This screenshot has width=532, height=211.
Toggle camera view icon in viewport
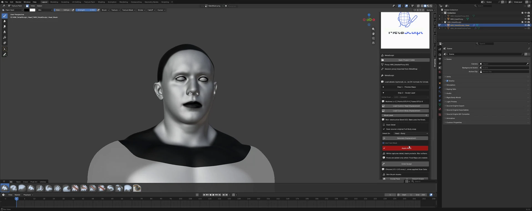[373, 38]
